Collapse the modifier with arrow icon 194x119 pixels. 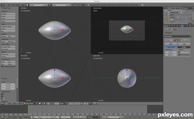[166, 40]
